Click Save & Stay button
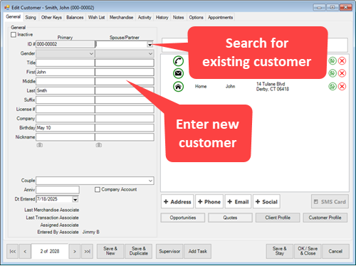This screenshot has width=356, height=266. click(279, 251)
